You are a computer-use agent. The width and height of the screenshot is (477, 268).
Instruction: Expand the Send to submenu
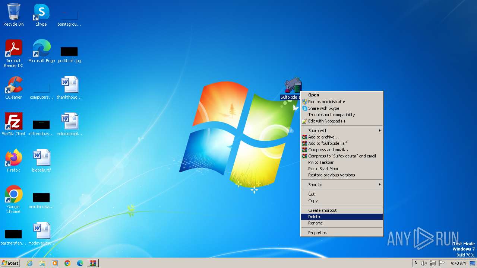click(x=342, y=185)
